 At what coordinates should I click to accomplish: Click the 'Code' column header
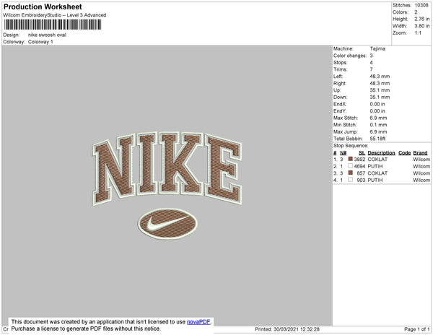[405, 153]
